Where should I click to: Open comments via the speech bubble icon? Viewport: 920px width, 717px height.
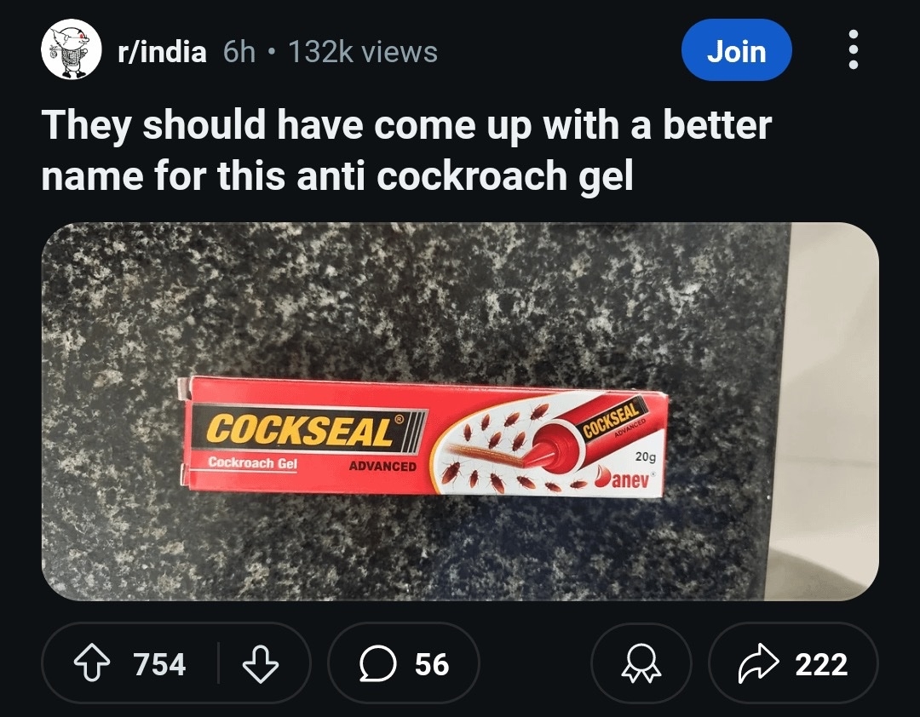click(x=374, y=664)
